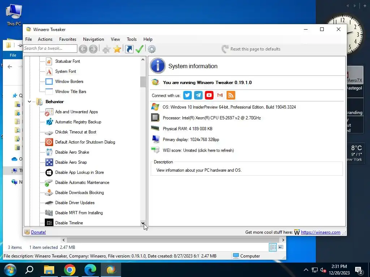Click the navigate back toolbar button

[83, 49]
